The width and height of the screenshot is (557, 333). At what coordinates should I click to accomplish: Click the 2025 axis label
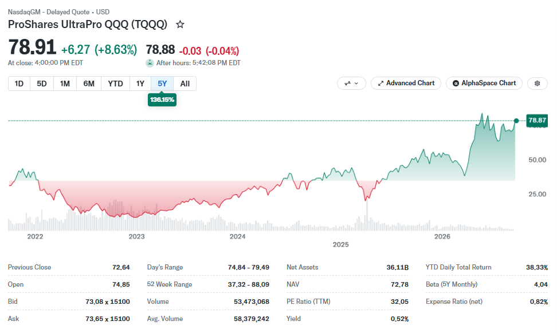(340, 245)
